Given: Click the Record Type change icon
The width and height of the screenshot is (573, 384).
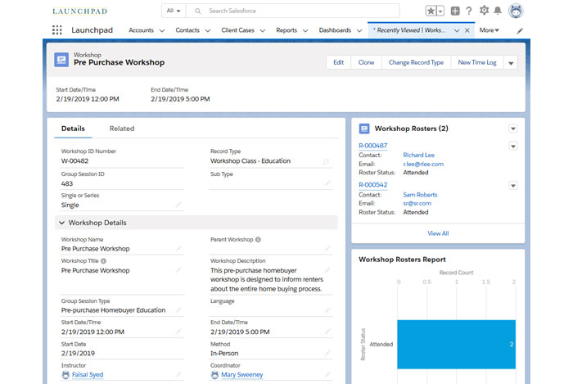Looking at the screenshot, I should [x=326, y=161].
